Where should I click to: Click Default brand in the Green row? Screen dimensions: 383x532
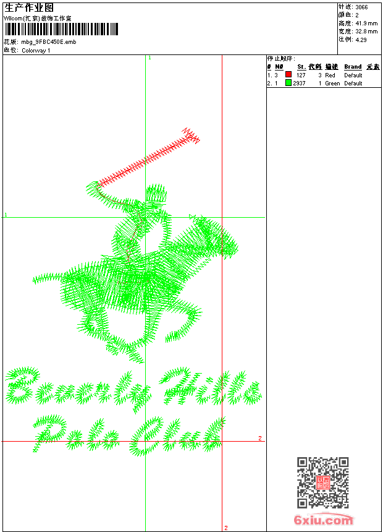point(353,83)
